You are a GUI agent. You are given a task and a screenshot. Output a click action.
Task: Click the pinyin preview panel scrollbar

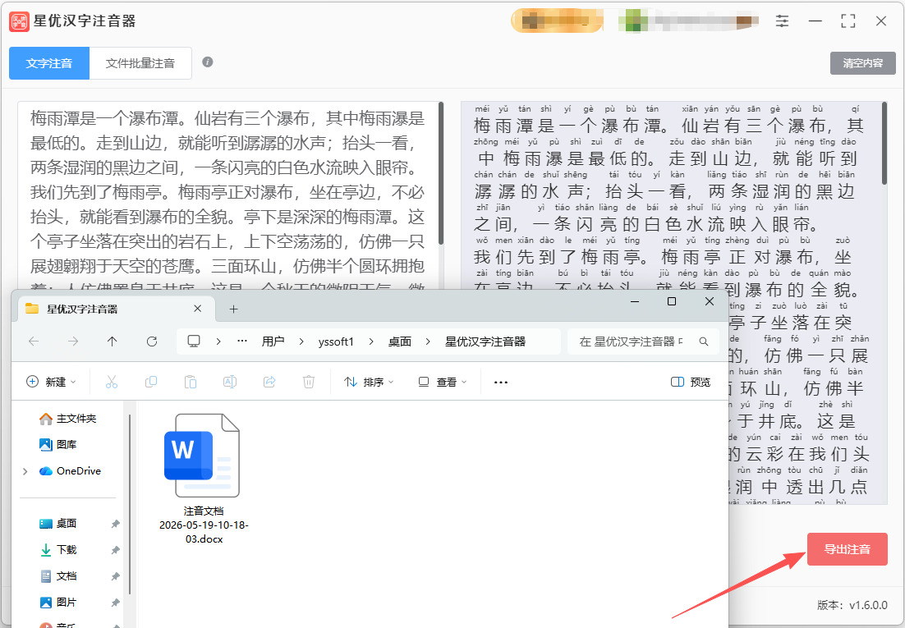tap(884, 143)
